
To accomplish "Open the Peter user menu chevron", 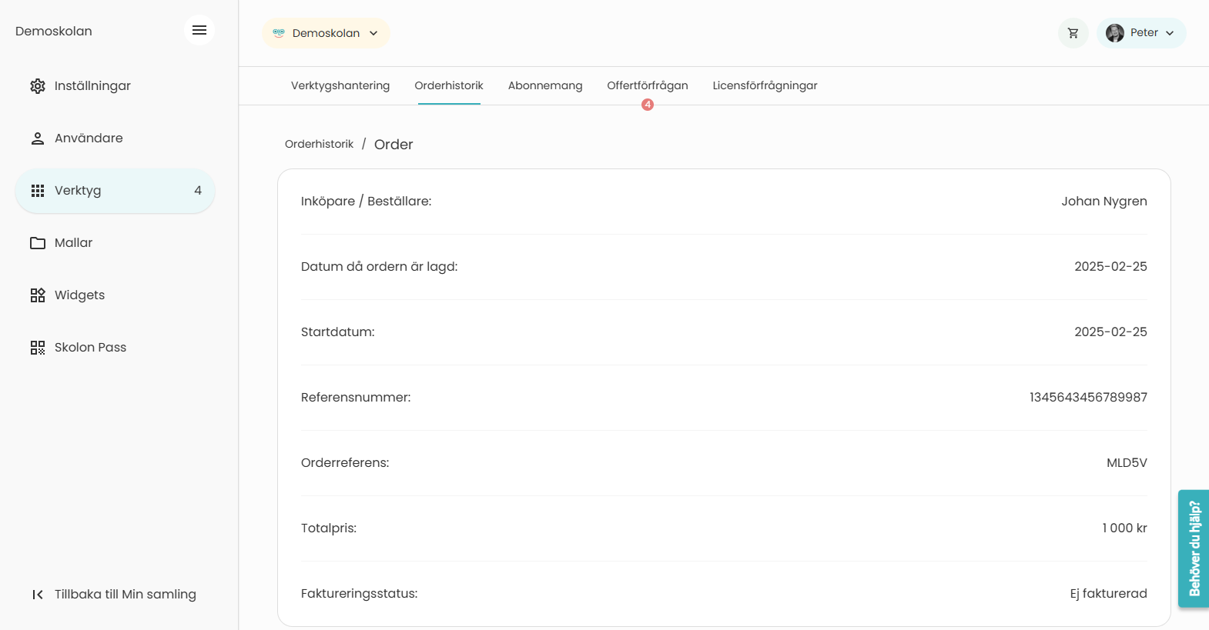I will click(1170, 33).
